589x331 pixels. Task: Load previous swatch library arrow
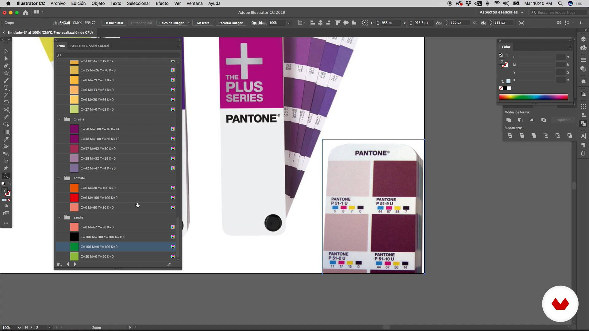[68, 264]
